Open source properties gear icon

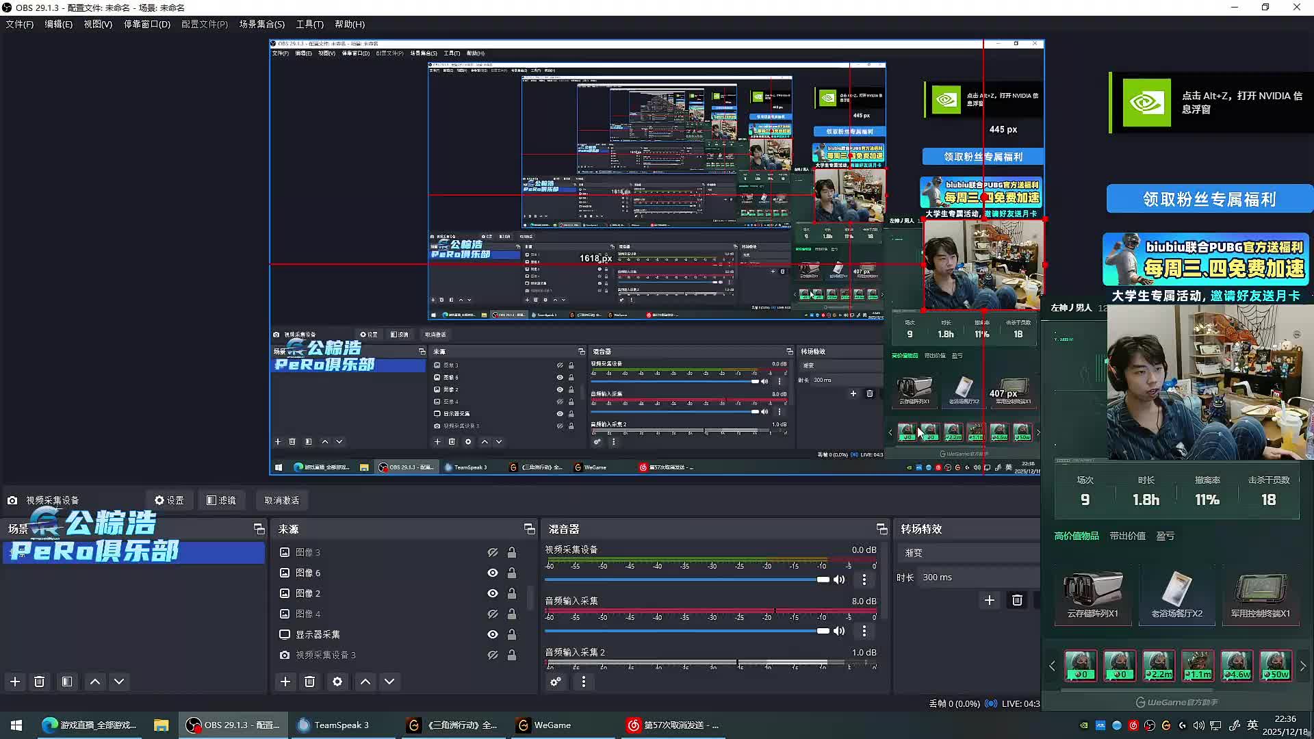(337, 682)
